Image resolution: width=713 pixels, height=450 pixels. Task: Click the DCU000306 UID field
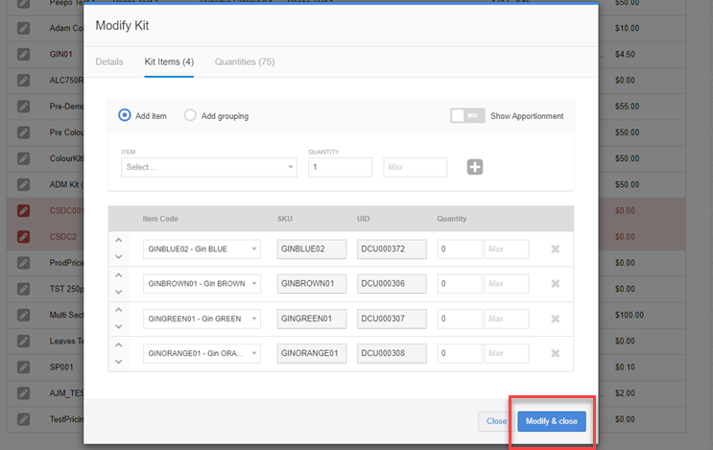click(x=392, y=284)
